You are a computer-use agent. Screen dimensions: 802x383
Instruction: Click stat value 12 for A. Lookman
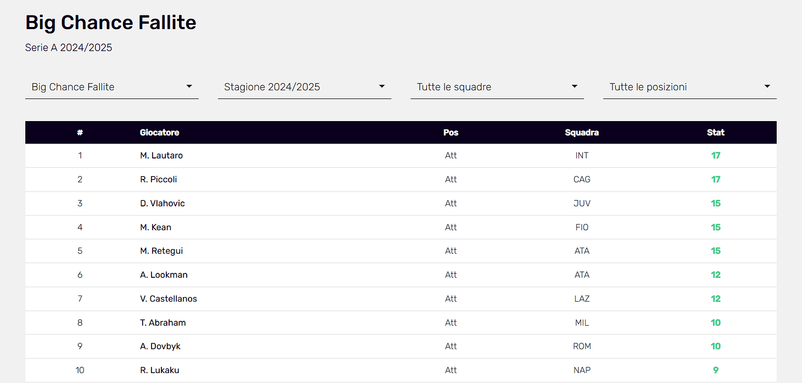(716, 275)
